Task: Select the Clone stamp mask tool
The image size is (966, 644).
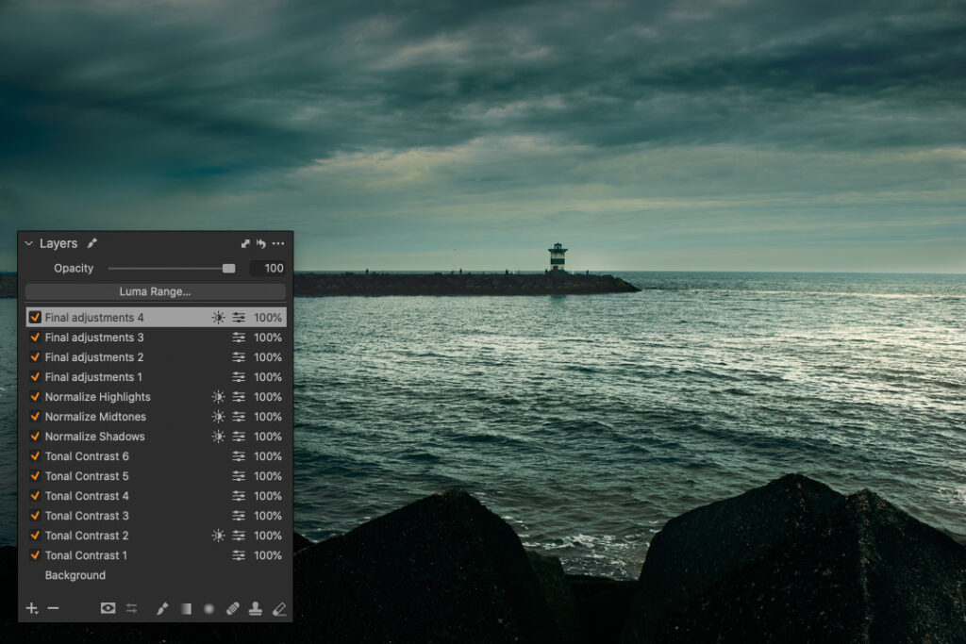Action: [256, 608]
